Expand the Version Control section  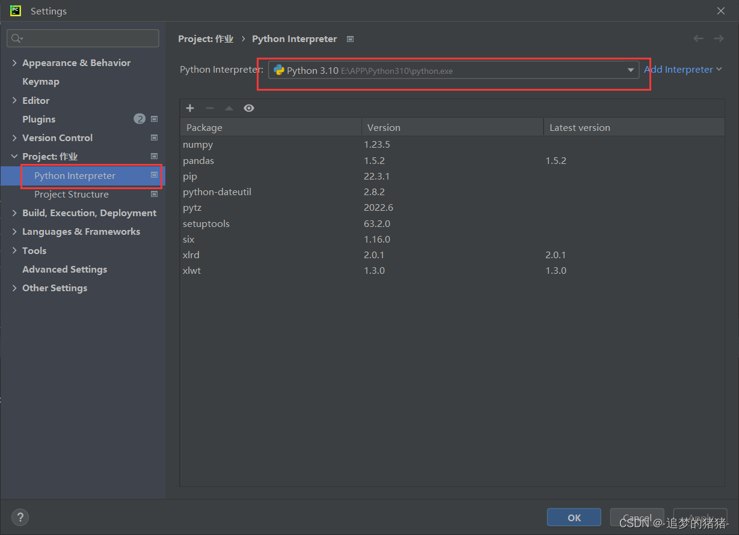(14, 138)
